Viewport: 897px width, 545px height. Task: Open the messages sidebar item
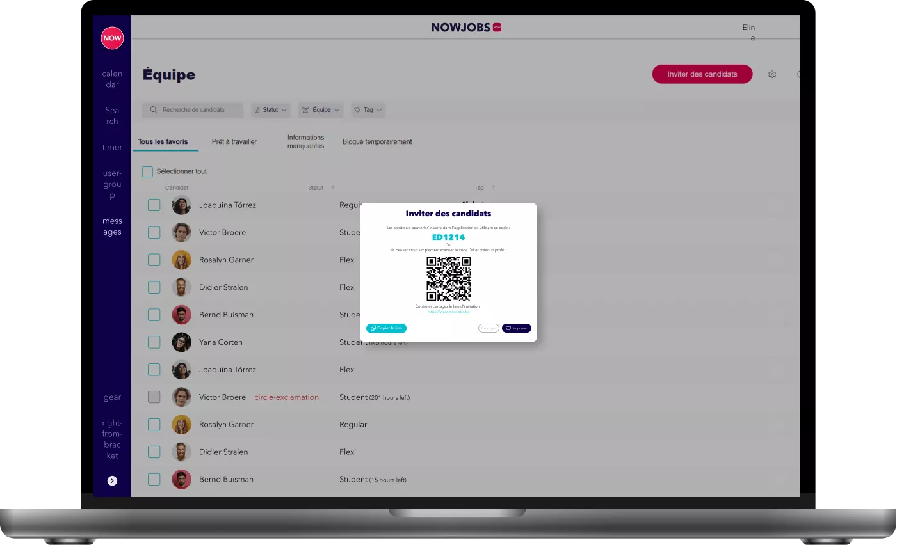[x=112, y=226]
